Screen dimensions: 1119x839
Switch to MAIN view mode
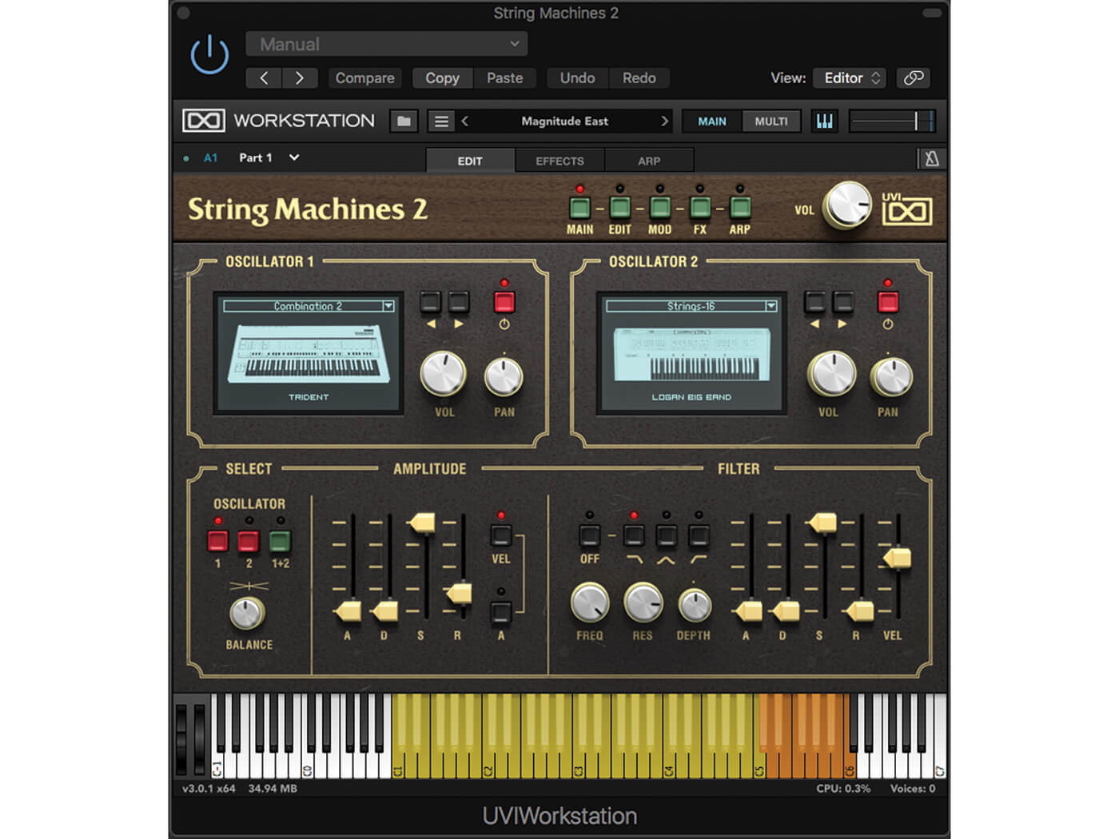[712, 121]
